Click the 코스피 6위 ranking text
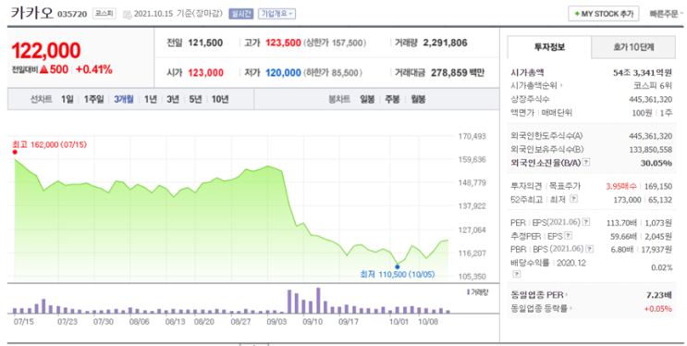This screenshot has width=687, height=346. point(653,85)
